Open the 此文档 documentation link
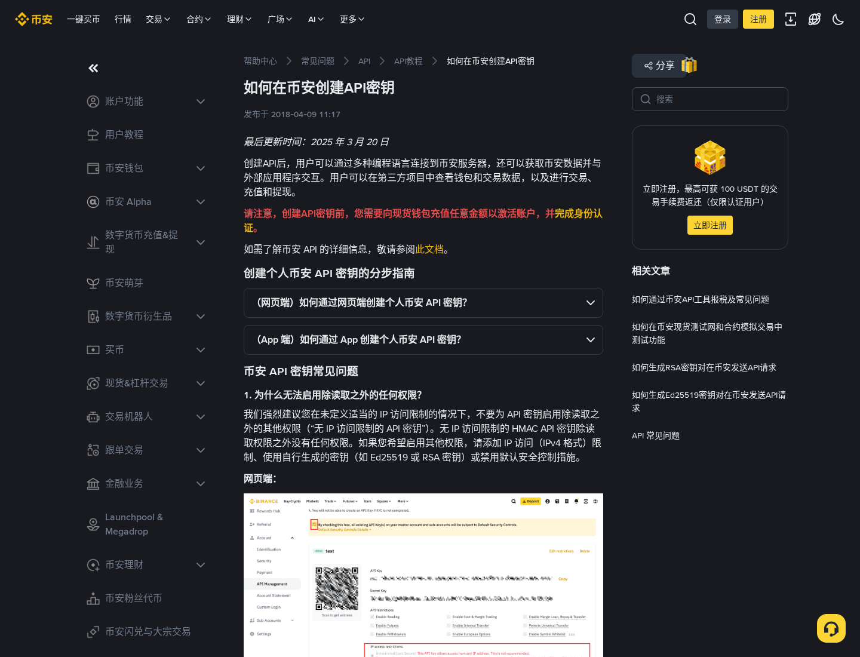Screen dimensions: 860x657 (429, 249)
